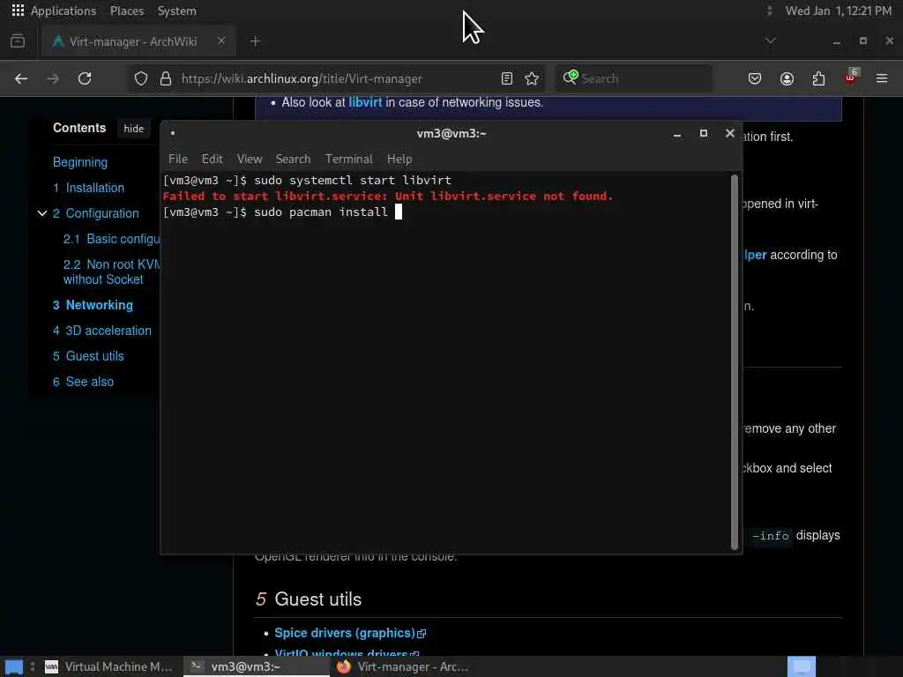Viewport: 903px width, 677px height.
Task: Open the terminal Help menu
Action: point(399,159)
